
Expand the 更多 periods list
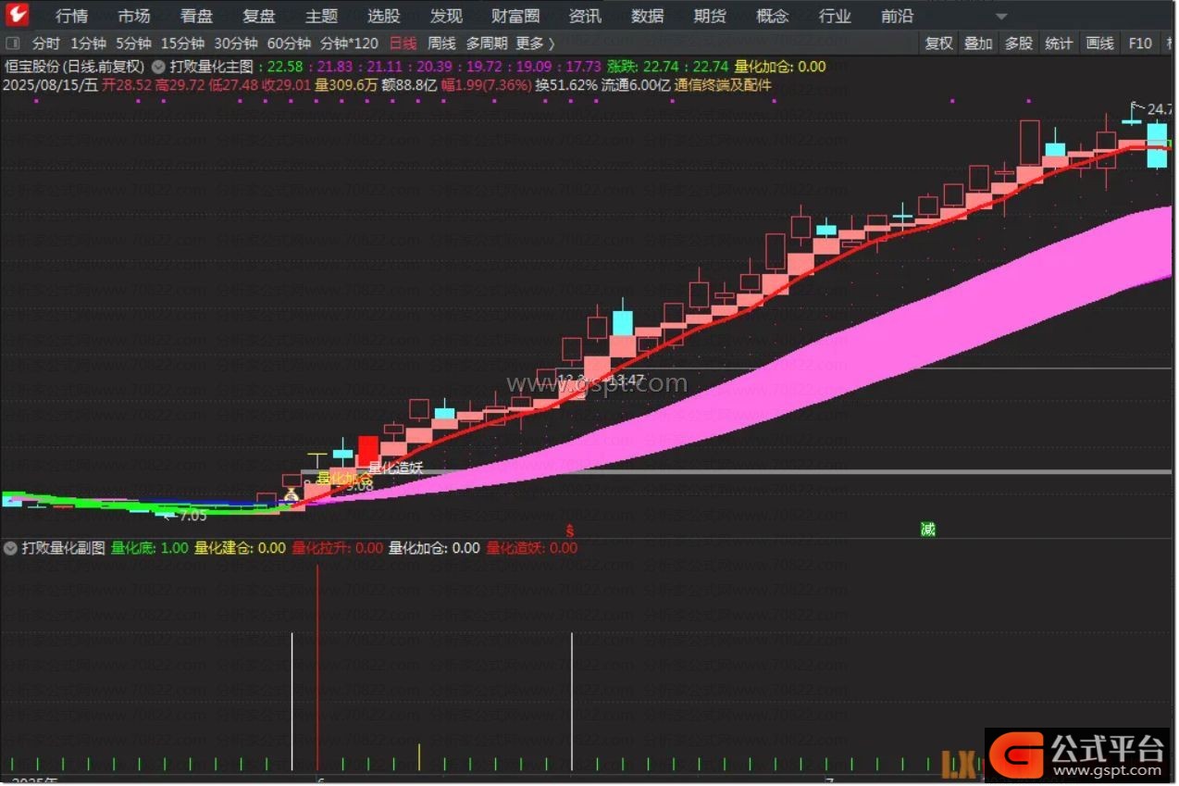[536, 44]
